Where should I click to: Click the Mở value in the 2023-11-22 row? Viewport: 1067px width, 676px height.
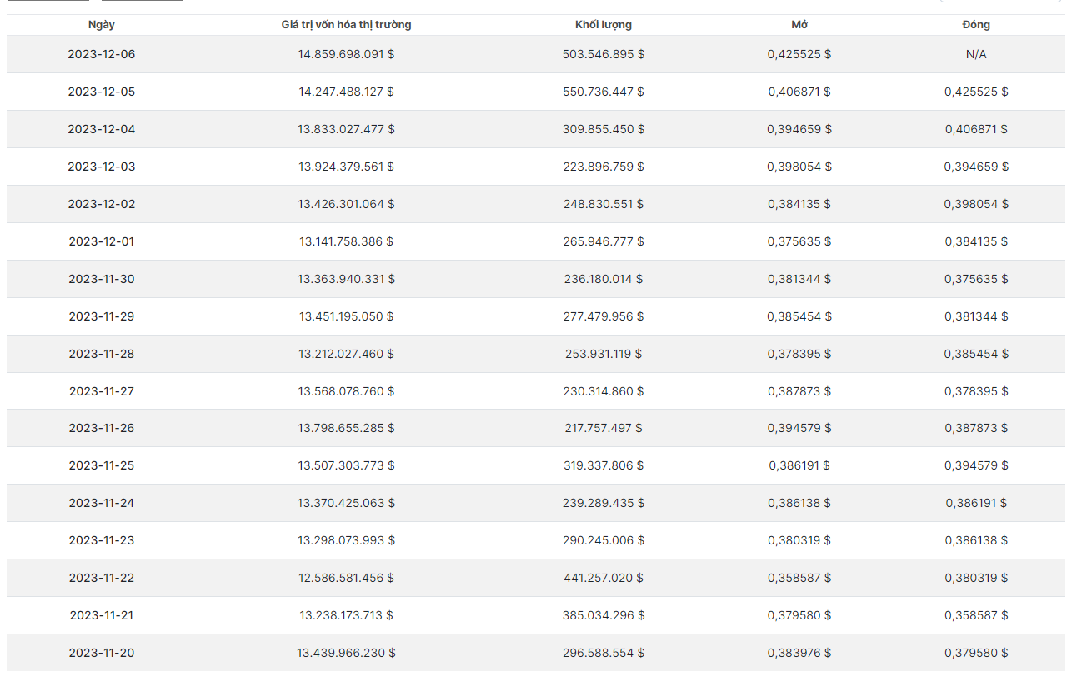point(799,578)
